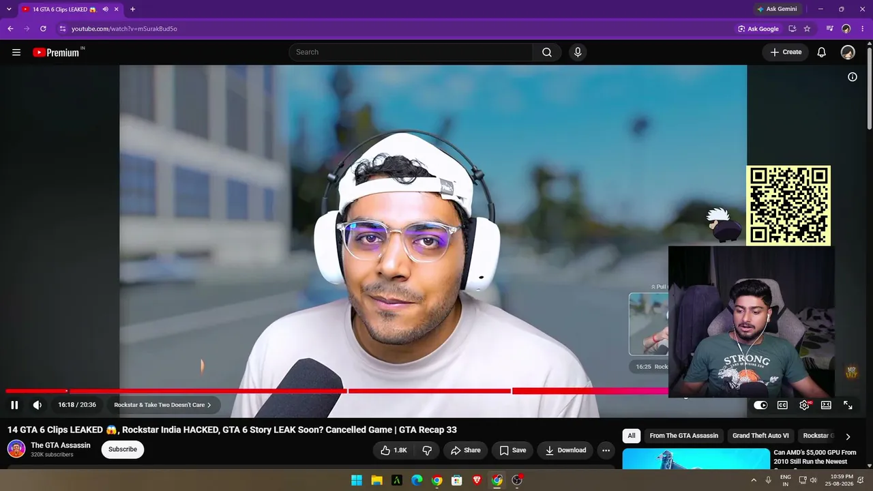The width and height of the screenshot is (873, 491).
Task: Show hidden system tray icons
Action: (754, 480)
